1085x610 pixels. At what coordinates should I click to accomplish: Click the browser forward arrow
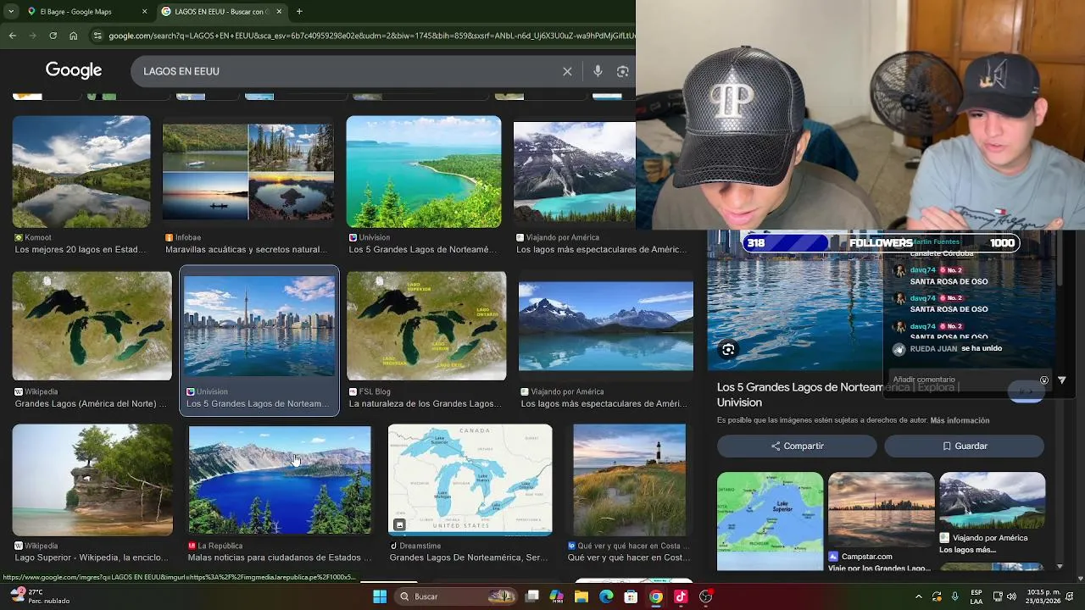click(32, 36)
